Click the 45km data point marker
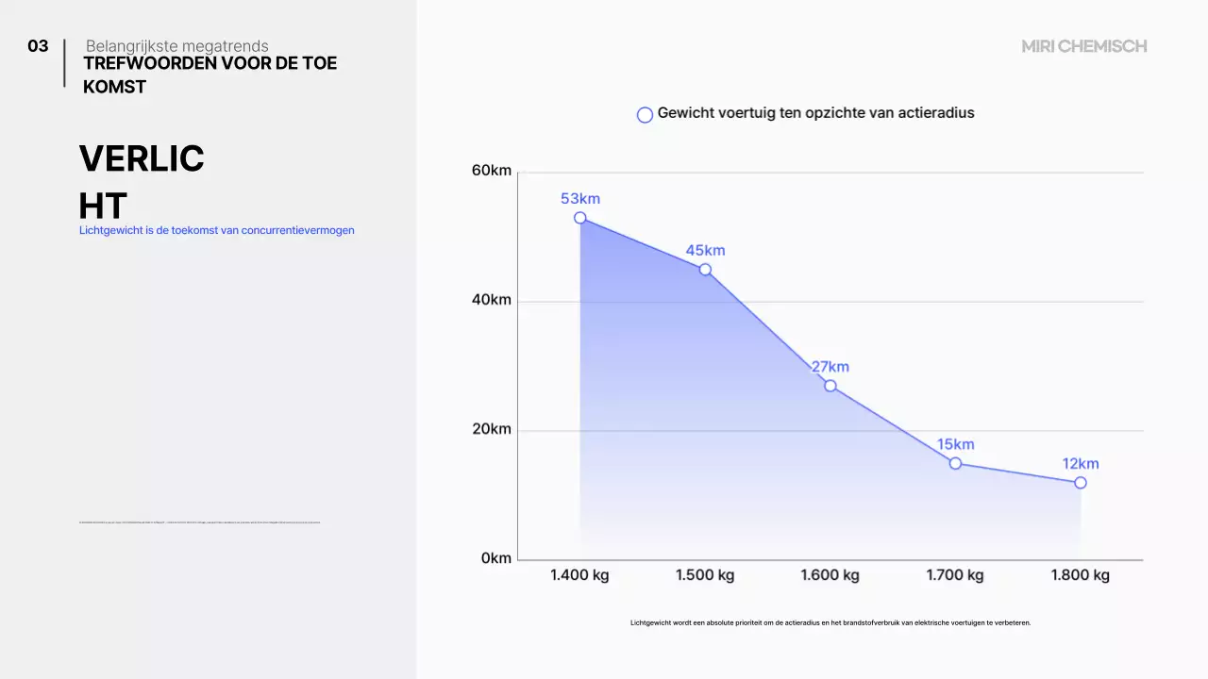This screenshot has width=1208, height=679. [705, 270]
